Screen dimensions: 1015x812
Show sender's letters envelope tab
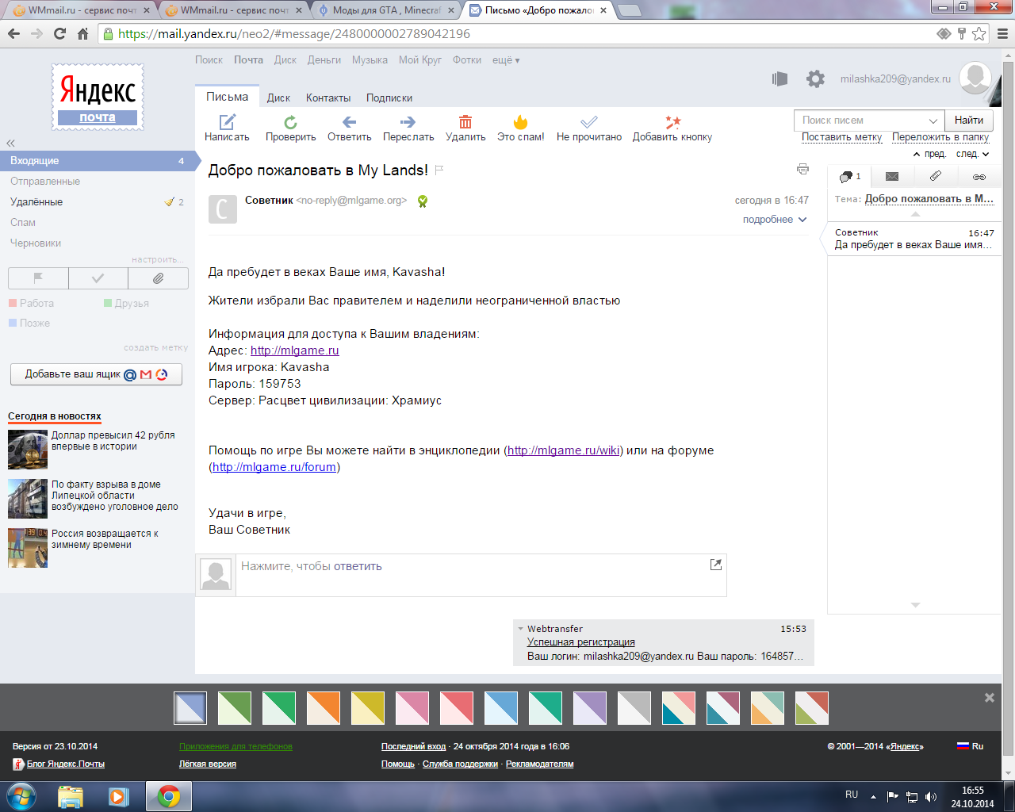(892, 176)
